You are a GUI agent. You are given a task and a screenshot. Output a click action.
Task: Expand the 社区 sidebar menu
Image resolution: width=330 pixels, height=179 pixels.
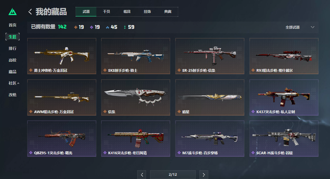point(14,83)
